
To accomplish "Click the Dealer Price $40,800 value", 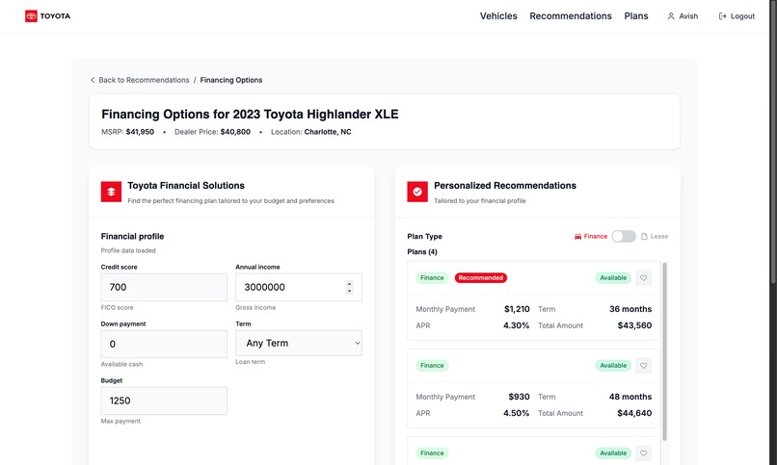I will pos(235,132).
